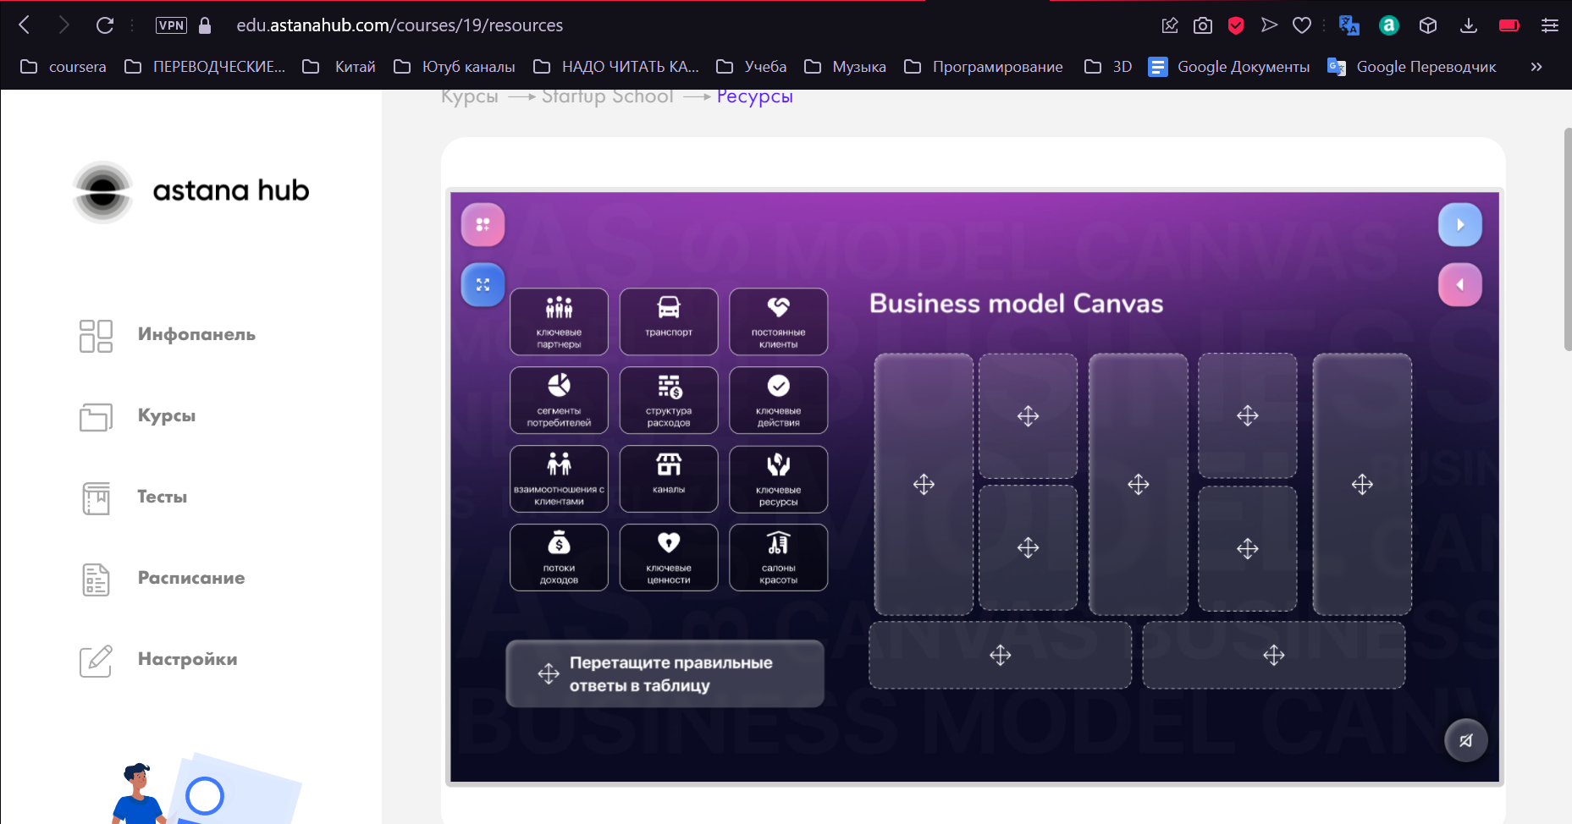Image resolution: width=1572 pixels, height=824 pixels.
Task: Open the Ютуб каналы bookmarks folder
Action: [455, 67]
